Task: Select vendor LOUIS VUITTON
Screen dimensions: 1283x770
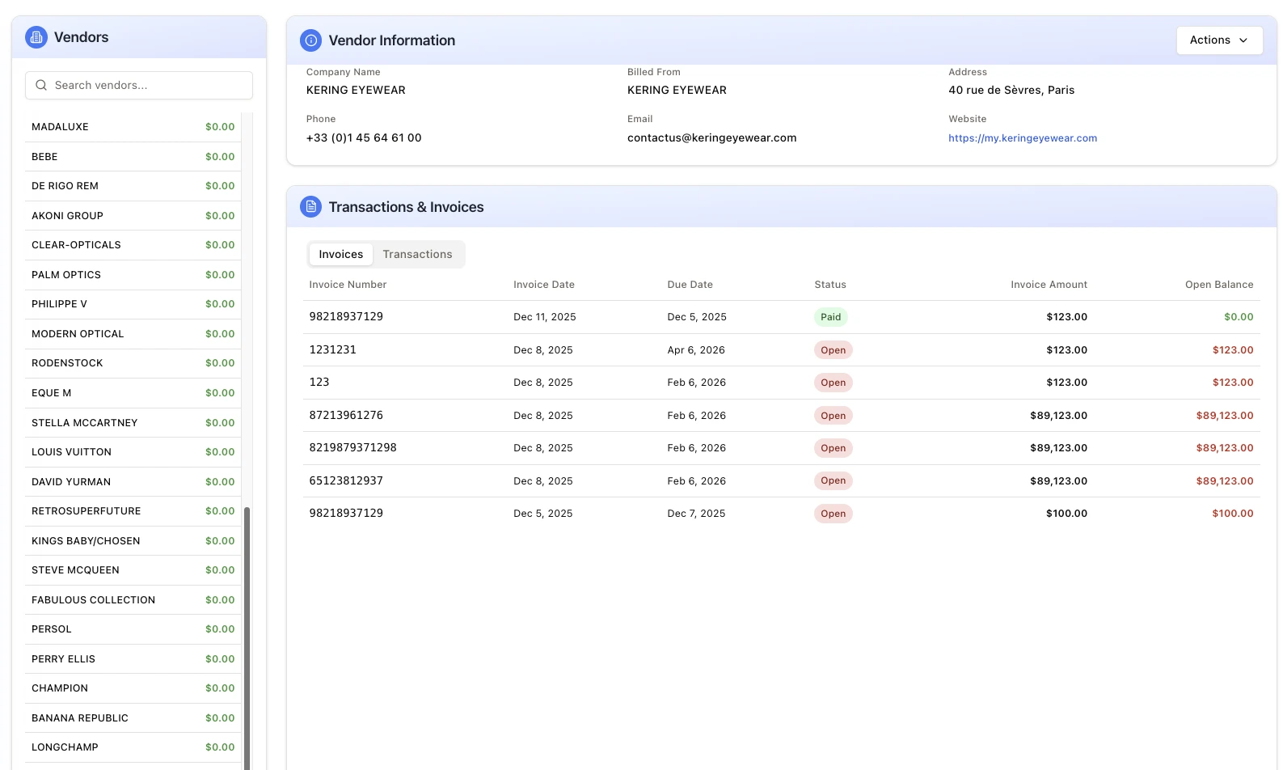Action: pyautogui.click(x=133, y=452)
